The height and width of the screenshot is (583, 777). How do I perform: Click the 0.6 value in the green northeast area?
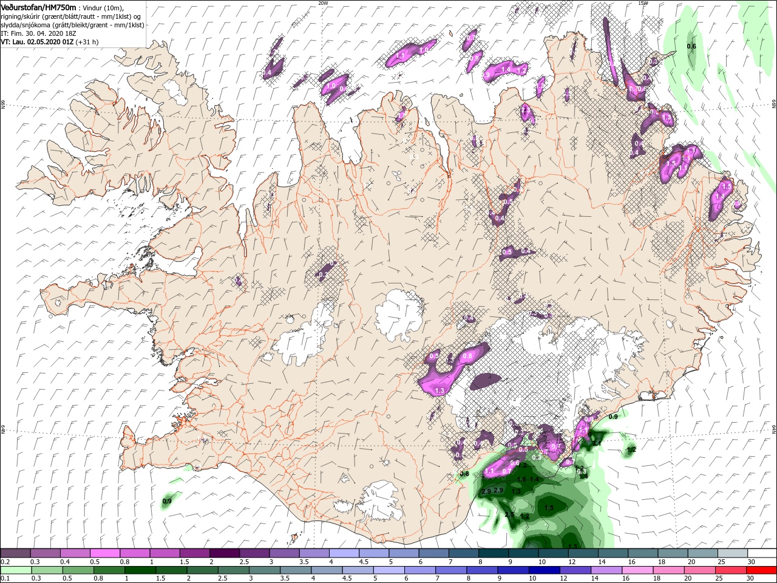pyautogui.click(x=691, y=47)
